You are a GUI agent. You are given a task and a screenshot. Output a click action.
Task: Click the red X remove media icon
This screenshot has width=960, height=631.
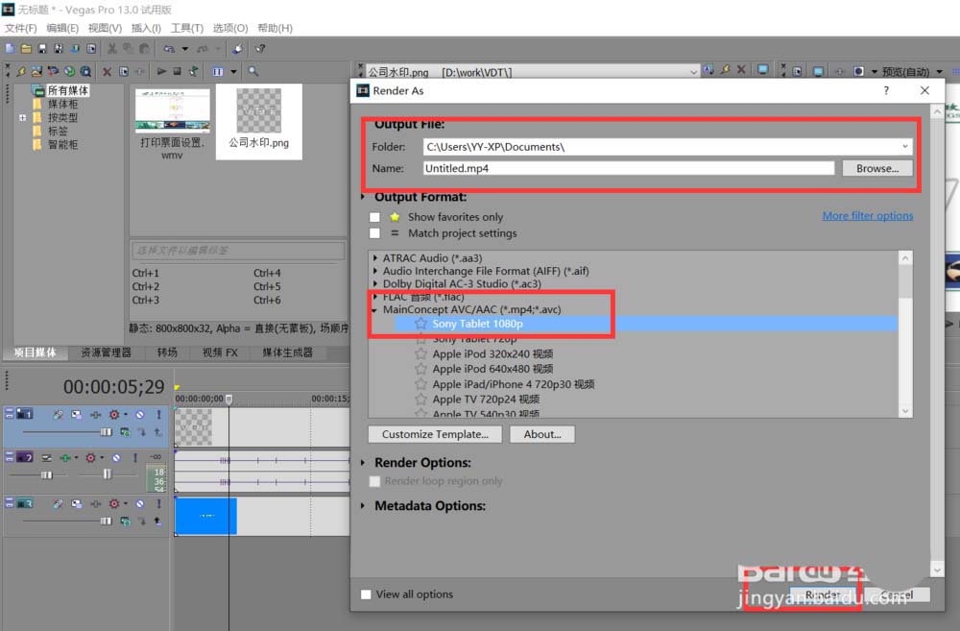108,71
